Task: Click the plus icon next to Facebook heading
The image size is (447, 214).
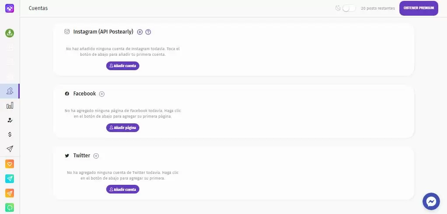Action: [102, 94]
